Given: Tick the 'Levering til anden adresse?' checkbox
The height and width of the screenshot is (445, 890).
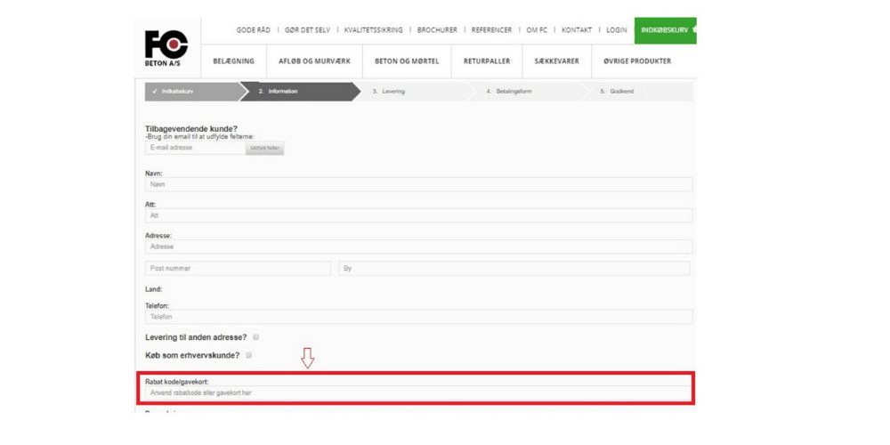Looking at the screenshot, I should (x=256, y=337).
